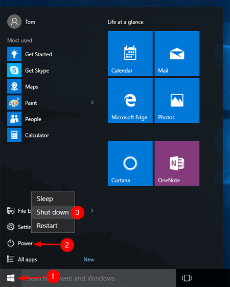Click the Life at a glance heading
Screen dimensions: 230x287
pyautogui.click(x=126, y=22)
